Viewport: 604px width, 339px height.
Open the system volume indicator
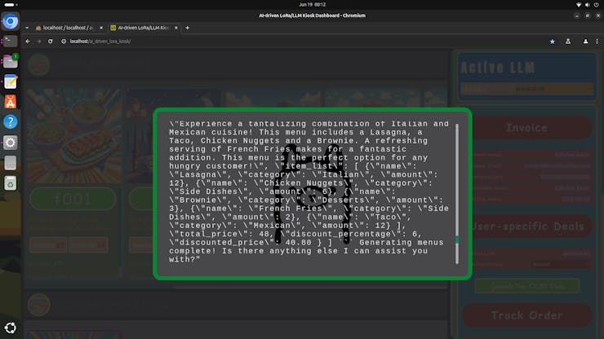pos(587,5)
